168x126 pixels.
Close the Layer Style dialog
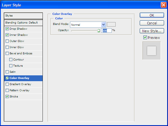[164, 5]
